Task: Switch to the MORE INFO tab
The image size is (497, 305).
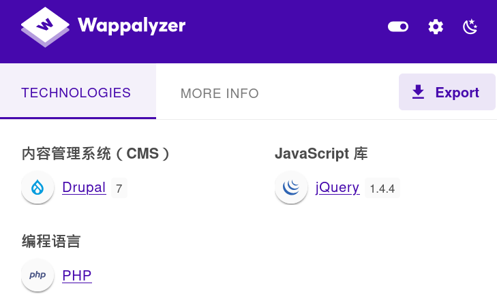Action: point(220,93)
